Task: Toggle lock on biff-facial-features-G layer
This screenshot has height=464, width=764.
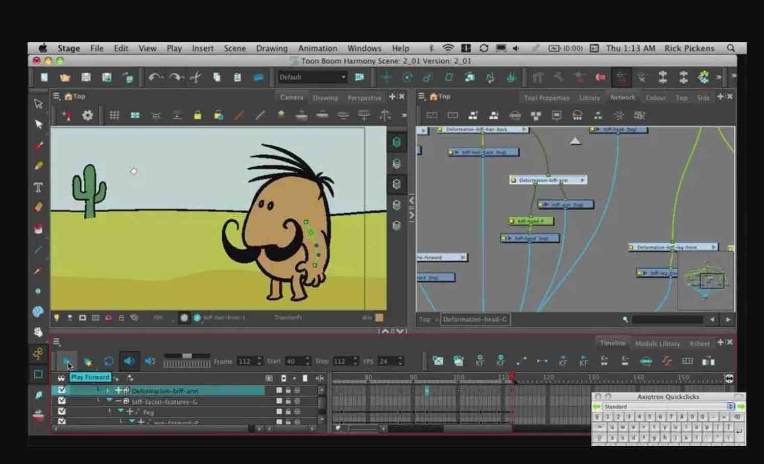Action: pos(288,401)
